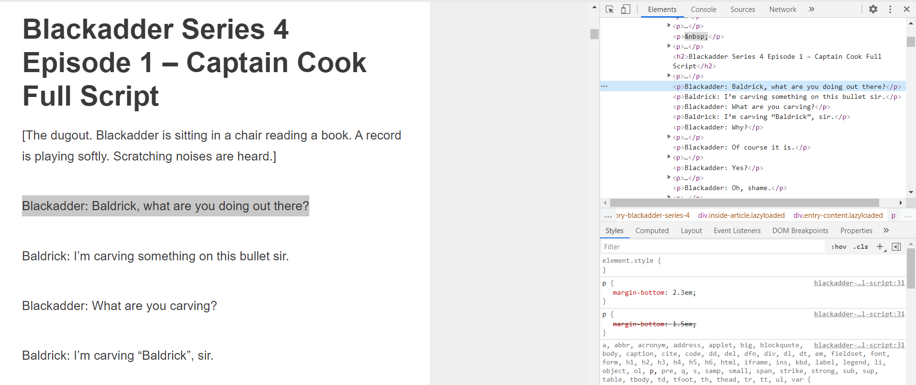Select DOM node 'Blackadder: Of course it is.'
The height and width of the screenshot is (385, 916).
742,147
